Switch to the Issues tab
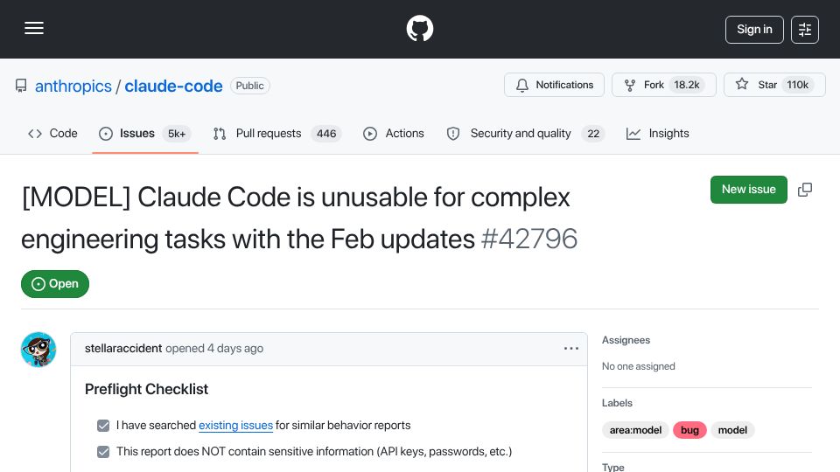The width and height of the screenshot is (840, 472). click(144, 133)
